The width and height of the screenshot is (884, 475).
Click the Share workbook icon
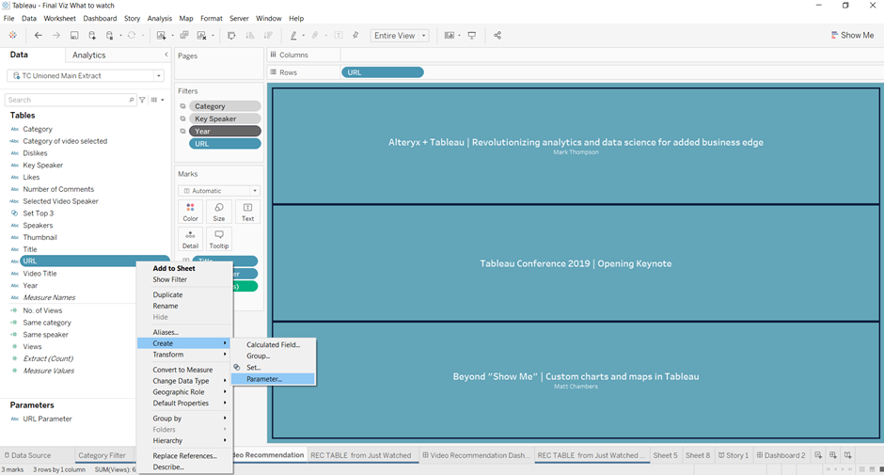(497, 36)
